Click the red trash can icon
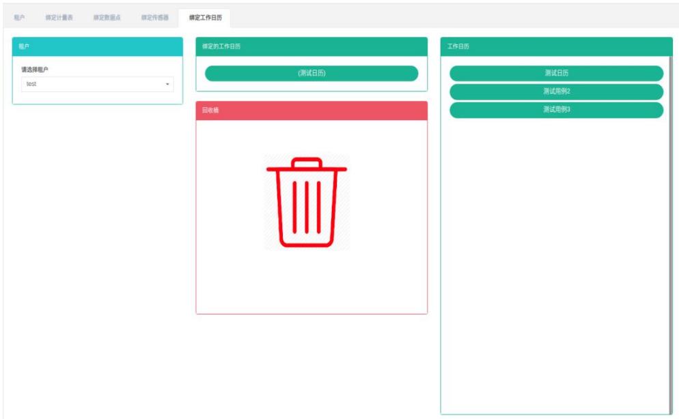The height and width of the screenshot is (419, 679). (x=307, y=202)
